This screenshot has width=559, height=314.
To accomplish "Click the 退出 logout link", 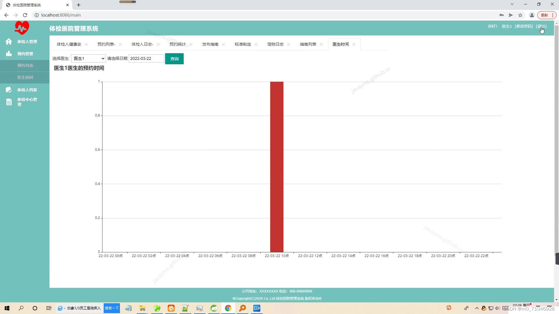I will click(x=541, y=26).
